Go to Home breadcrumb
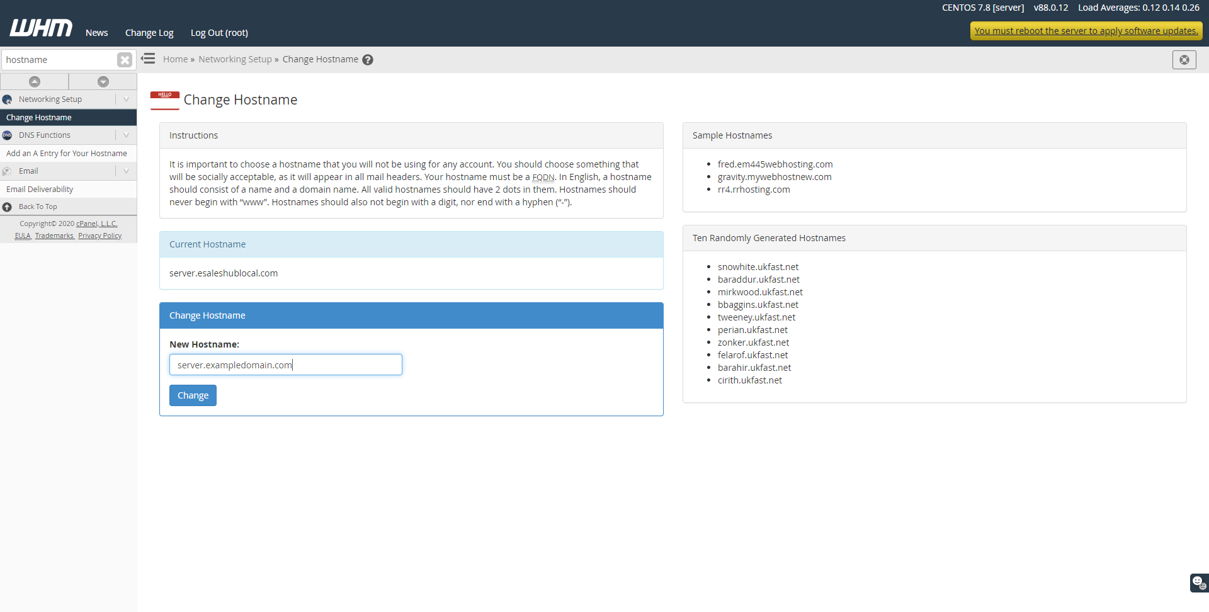The height and width of the screenshot is (612, 1209). [x=175, y=59]
